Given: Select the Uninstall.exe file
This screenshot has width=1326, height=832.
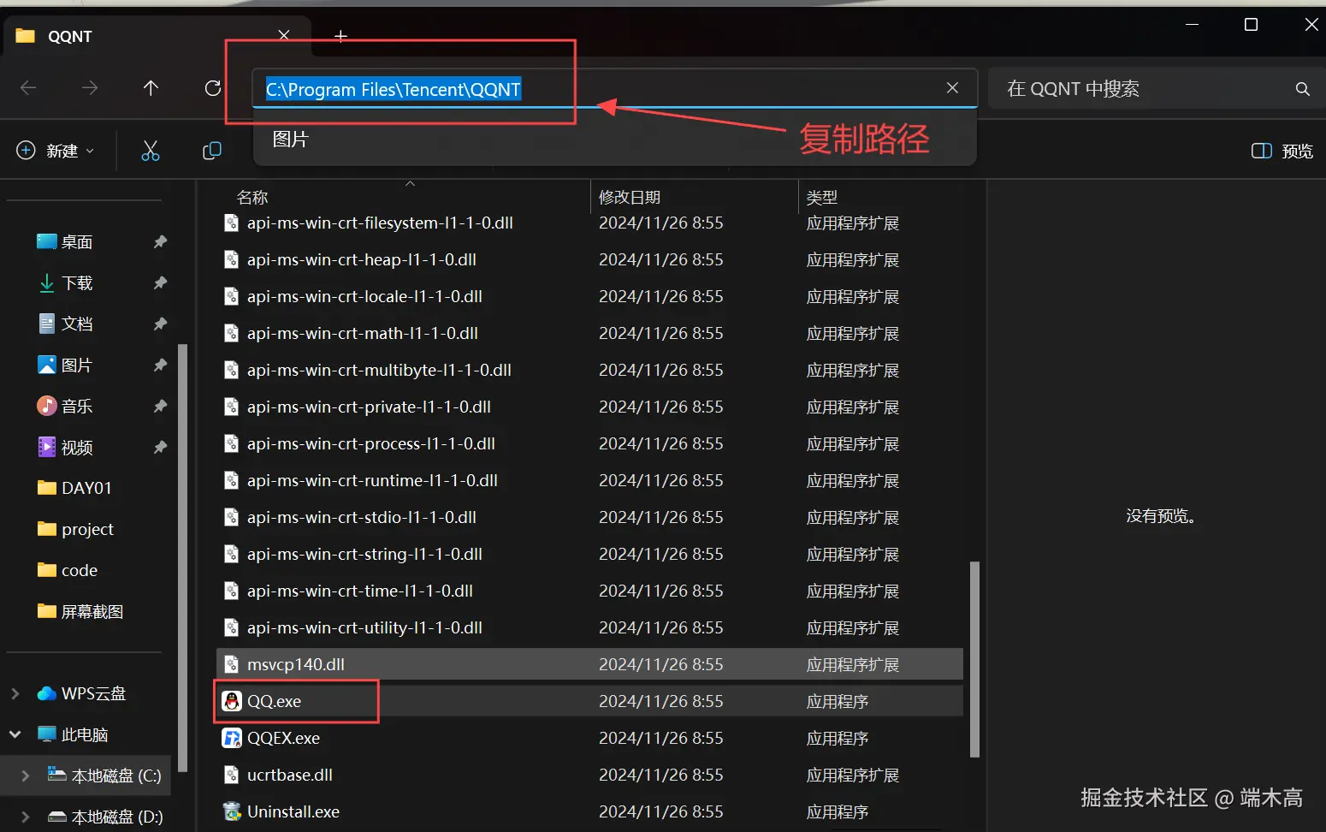Looking at the screenshot, I should [x=589, y=812].
